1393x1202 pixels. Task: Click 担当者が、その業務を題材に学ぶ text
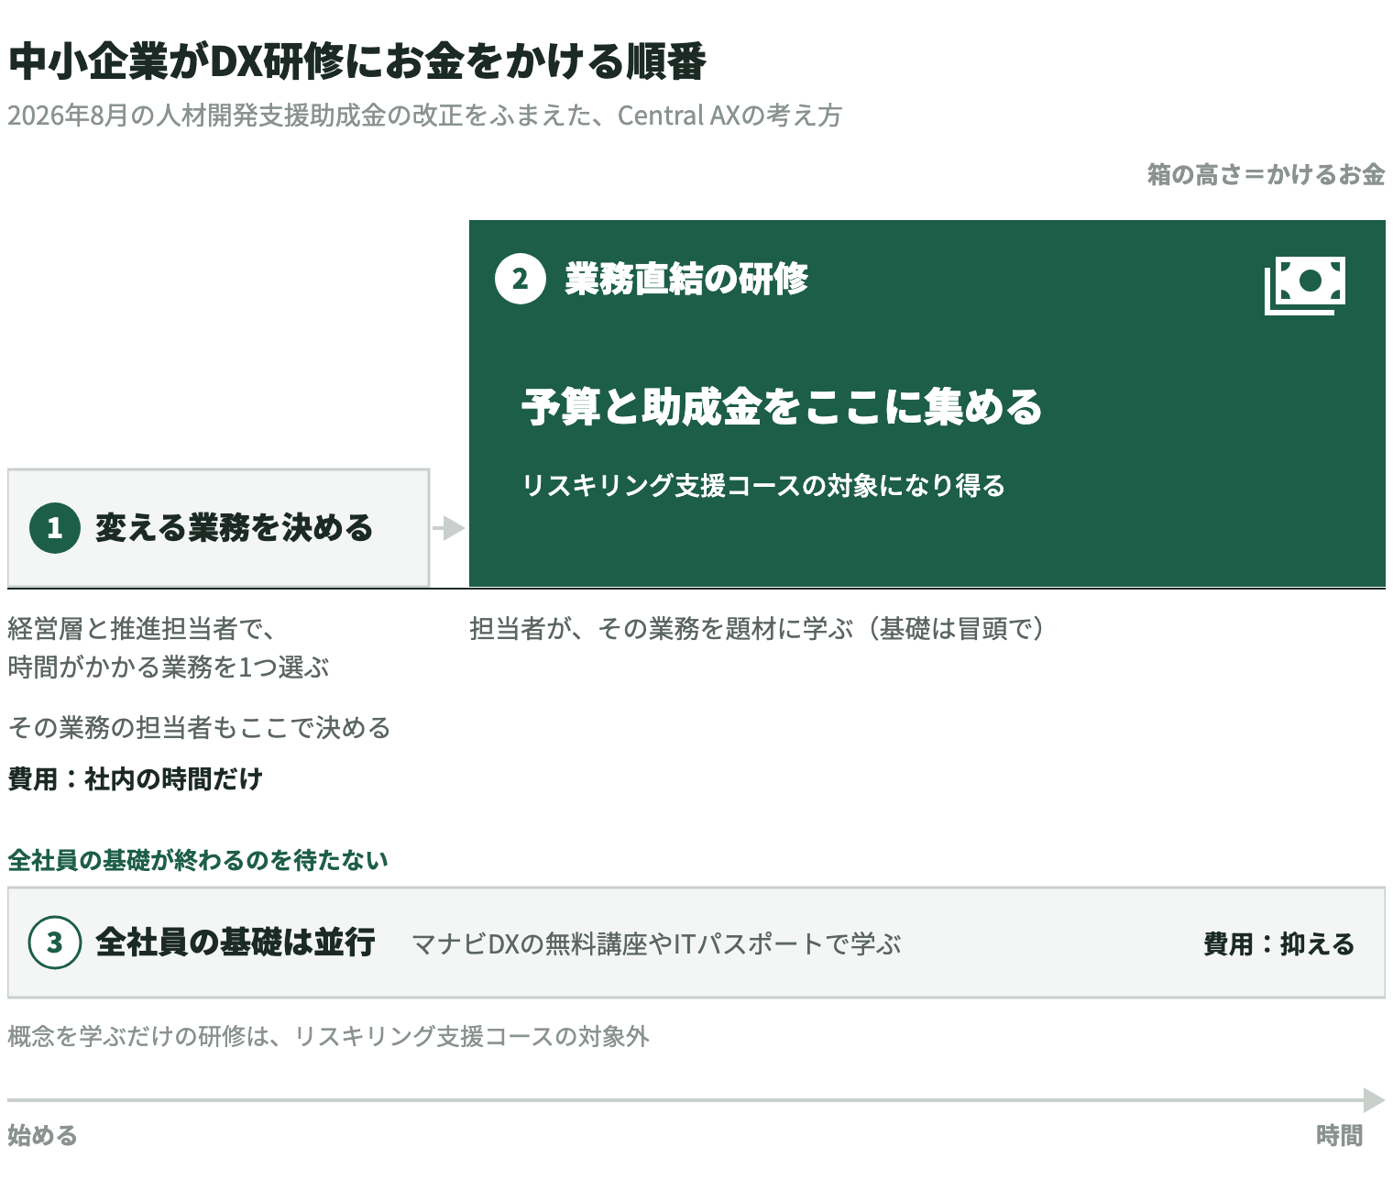pos(757,629)
